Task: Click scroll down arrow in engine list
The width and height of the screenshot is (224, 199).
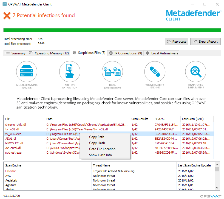Action: tap(217, 188)
